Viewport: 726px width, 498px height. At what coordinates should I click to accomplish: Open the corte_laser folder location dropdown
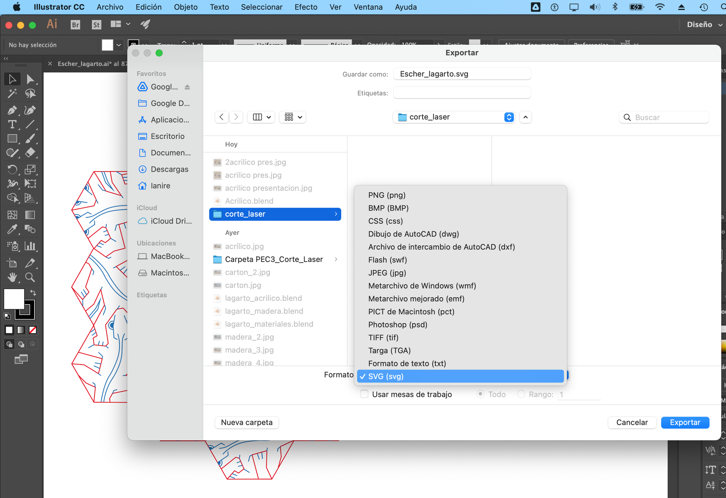453,117
